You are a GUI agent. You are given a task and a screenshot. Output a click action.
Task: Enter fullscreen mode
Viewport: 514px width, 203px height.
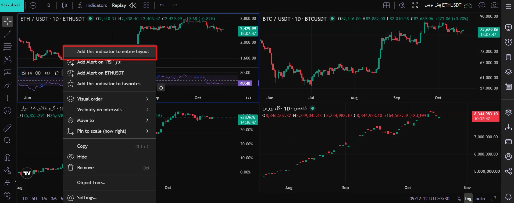click(x=415, y=5)
